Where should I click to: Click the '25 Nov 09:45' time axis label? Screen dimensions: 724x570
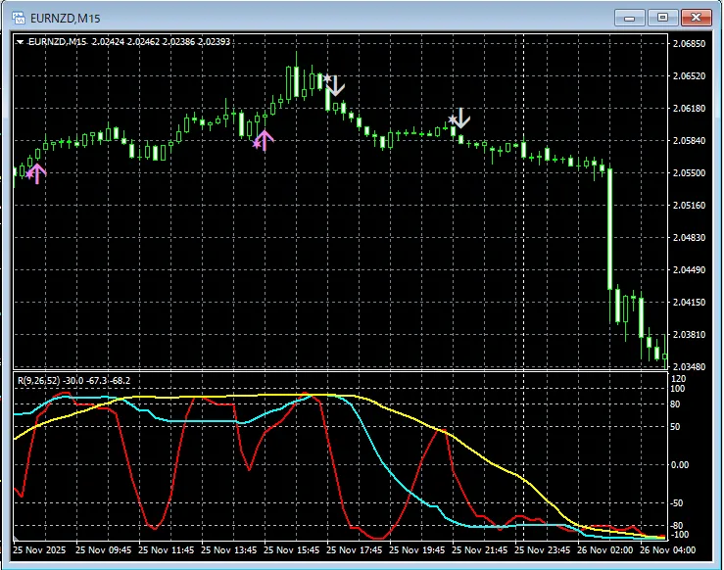coord(103,550)
